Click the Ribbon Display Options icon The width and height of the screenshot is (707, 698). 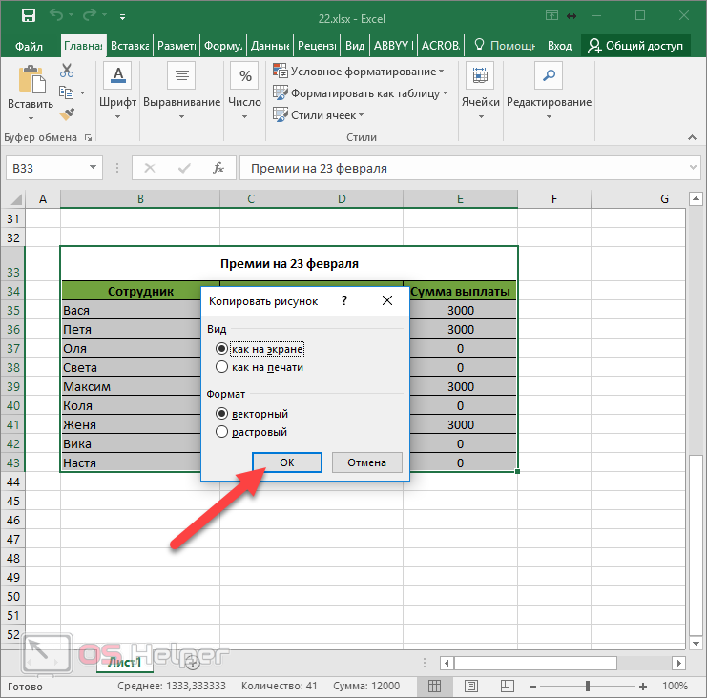tap(551, 16)
